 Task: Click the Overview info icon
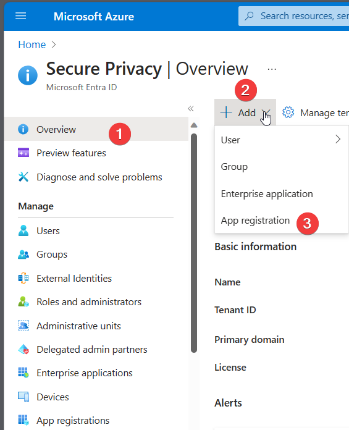point(23,129)
